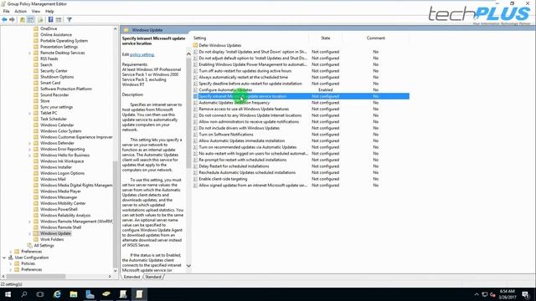Screen dimensions: 536x301
Task: Sort by the State column header
Action: pos(326,38)
